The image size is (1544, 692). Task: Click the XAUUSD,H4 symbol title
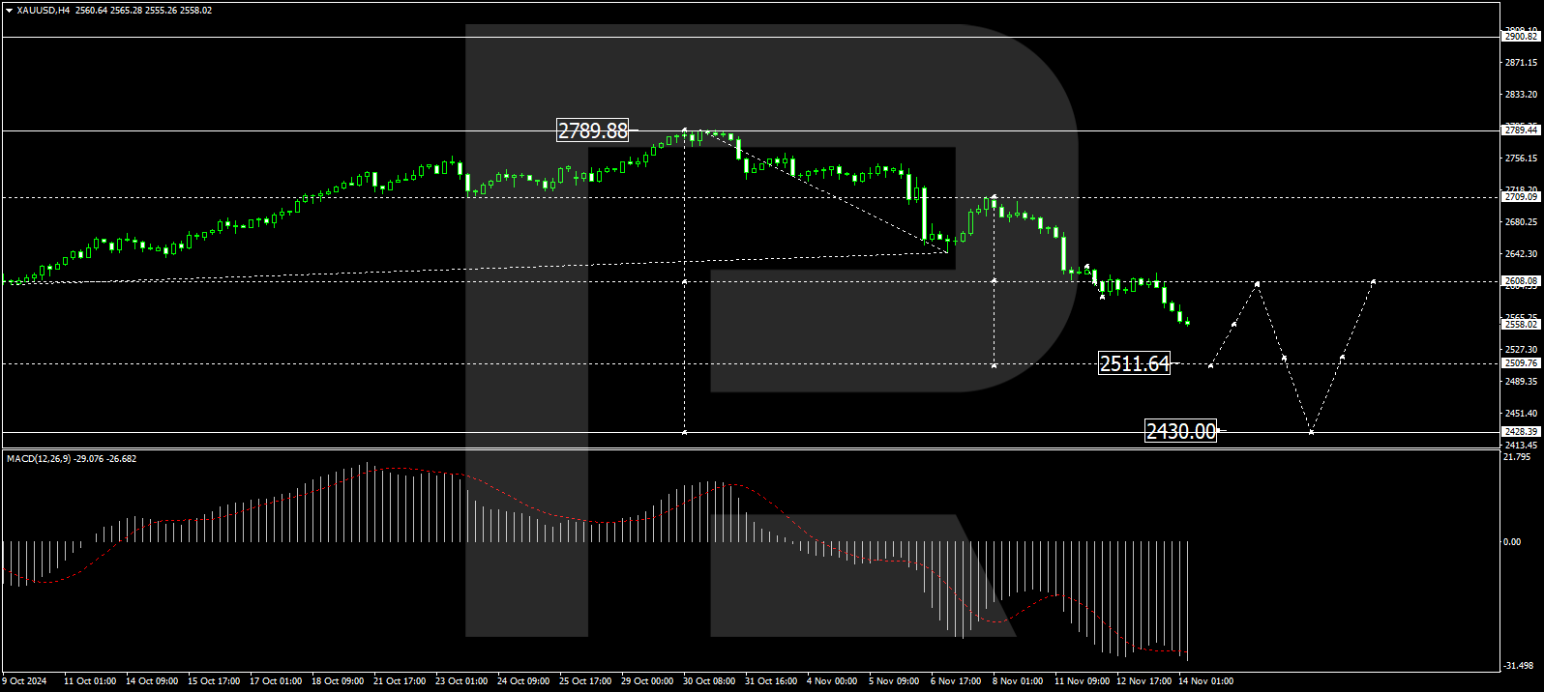click(x=44, y=11)
